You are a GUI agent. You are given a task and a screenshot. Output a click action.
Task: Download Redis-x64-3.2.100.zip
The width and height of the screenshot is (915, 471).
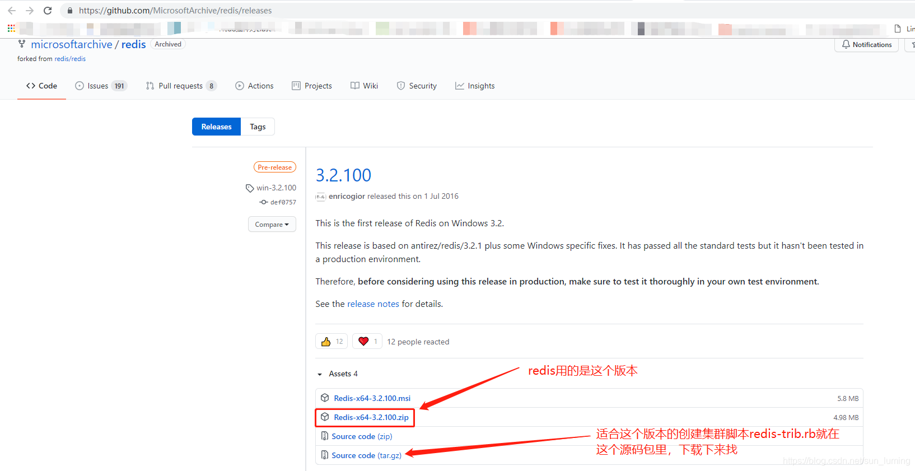pos(371,417)
